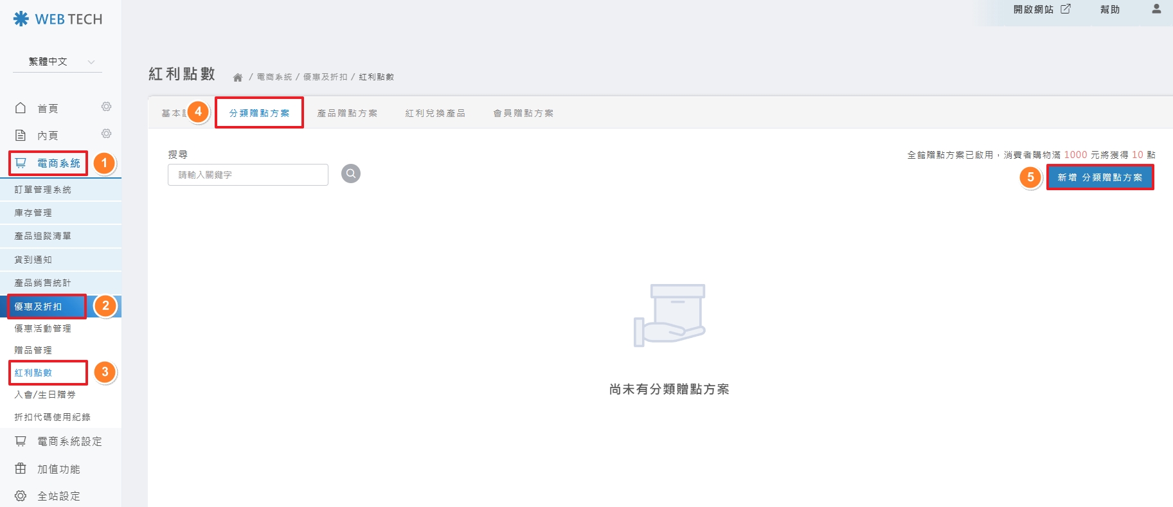Click the gear icon beside 首頁
The height and width of the screenshot is (507, 1173).
click(107, 107)
